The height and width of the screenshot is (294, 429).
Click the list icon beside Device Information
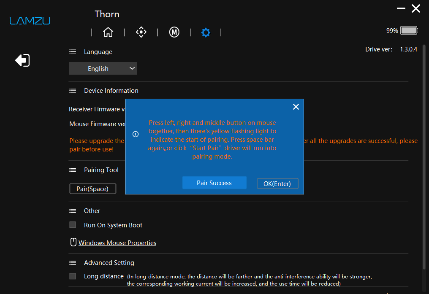coord(73,91)
